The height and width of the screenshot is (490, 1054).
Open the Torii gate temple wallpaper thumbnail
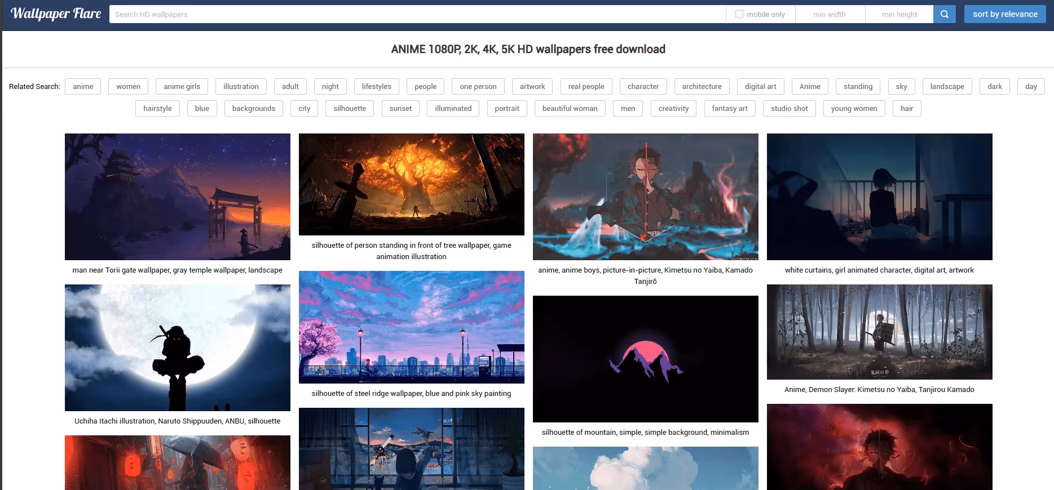coord(178,197)
